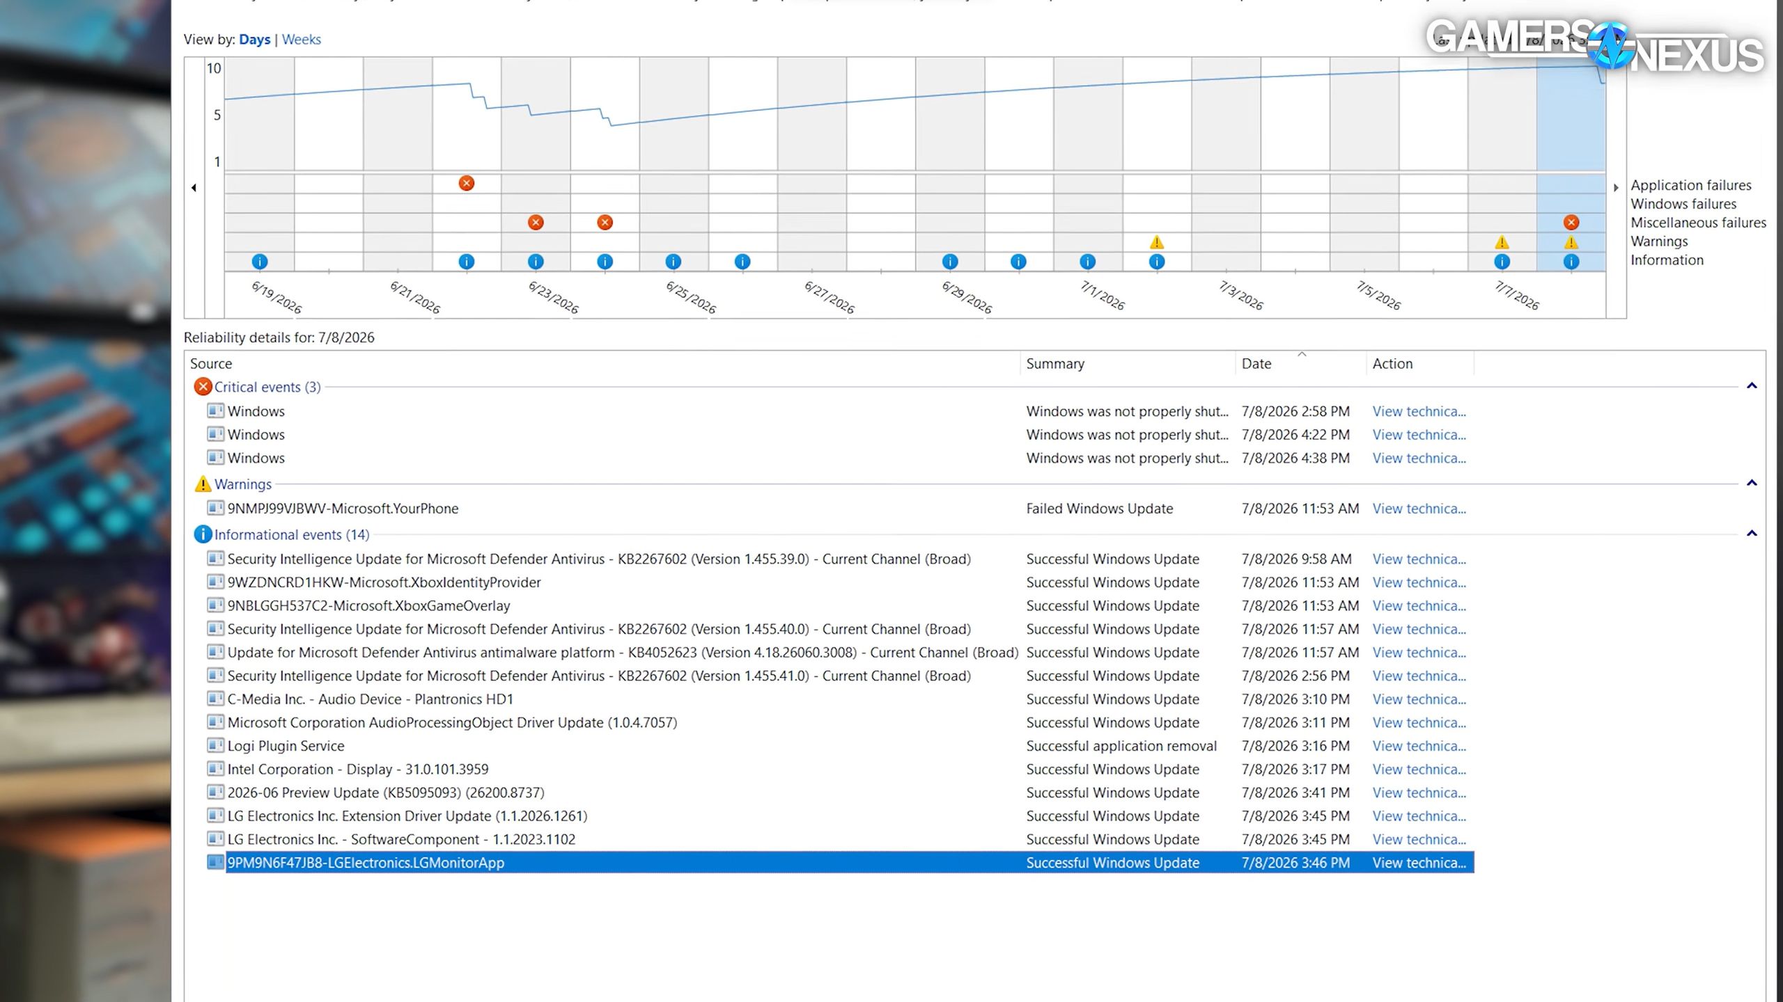Collapse the Warnings group

point(1752,483)
